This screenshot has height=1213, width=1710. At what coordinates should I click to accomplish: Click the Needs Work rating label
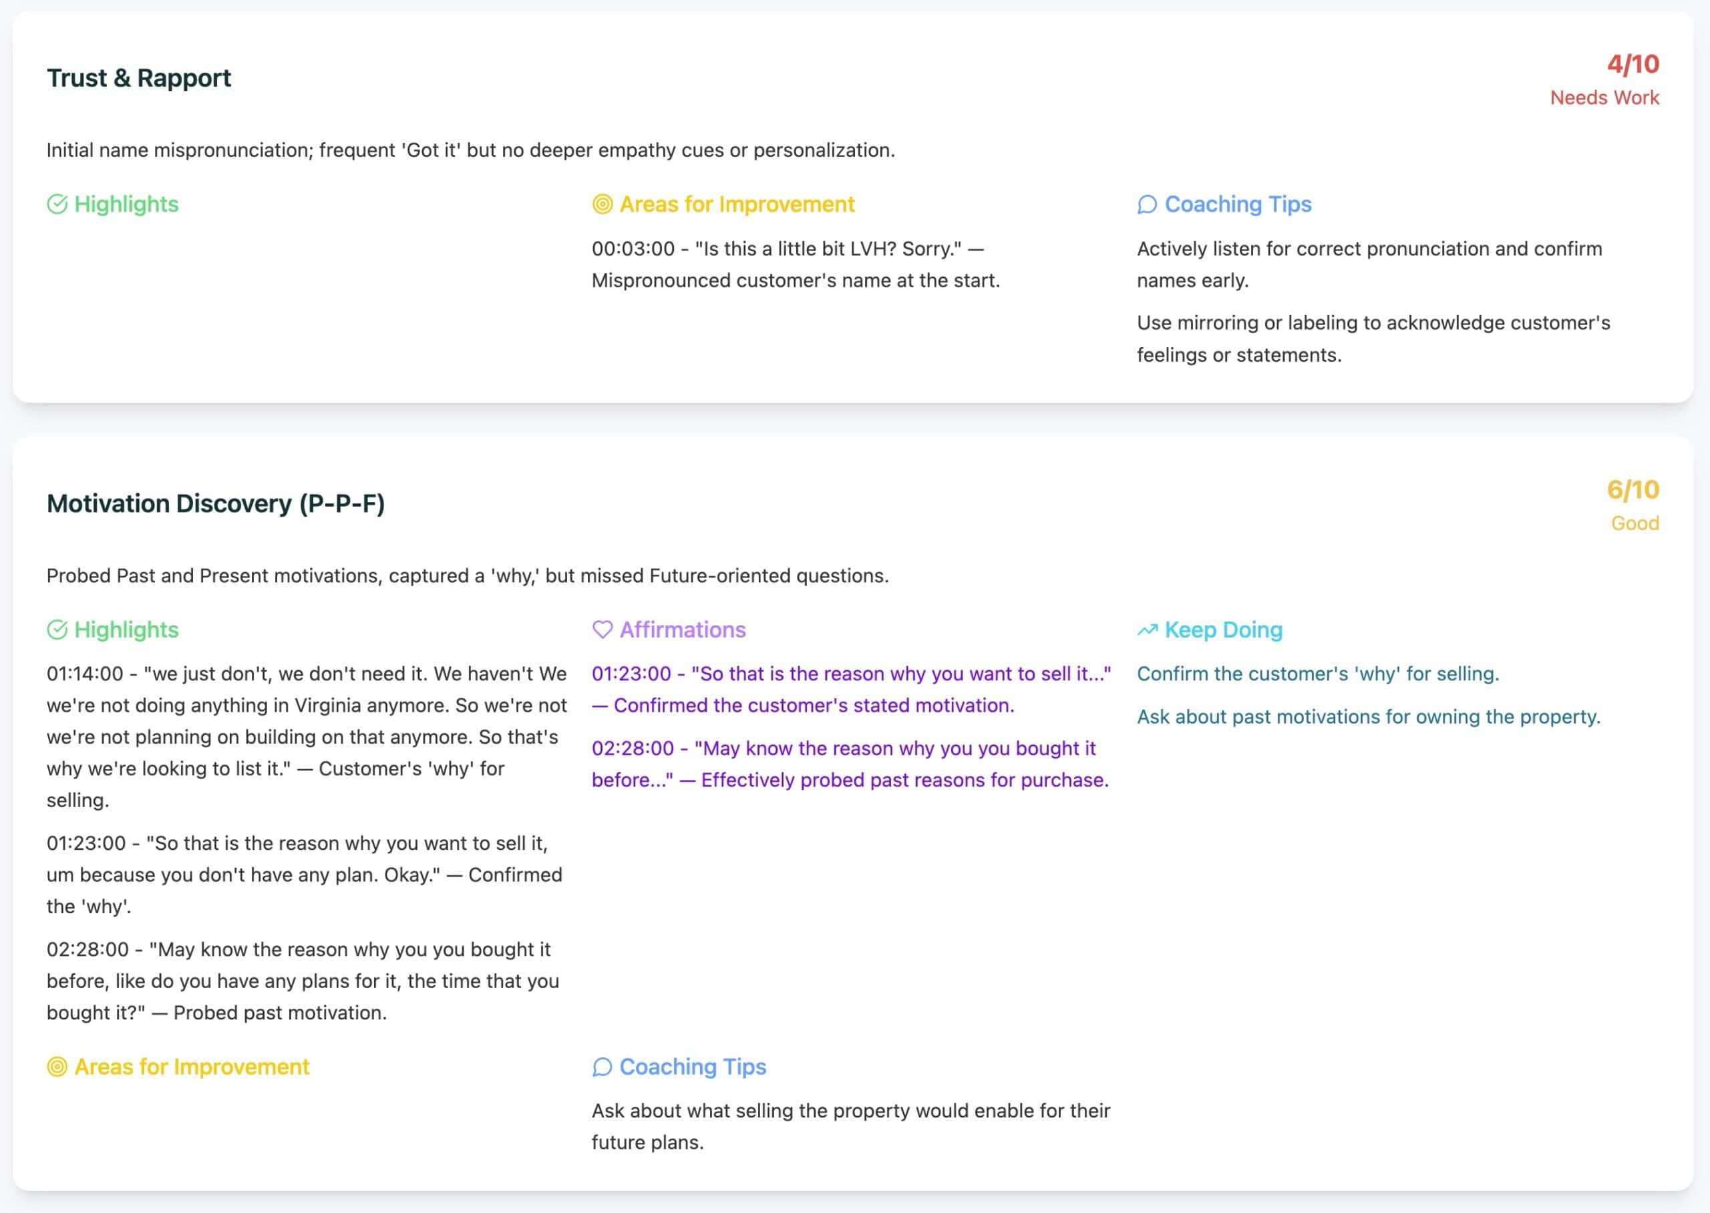tap(1604, 98)
